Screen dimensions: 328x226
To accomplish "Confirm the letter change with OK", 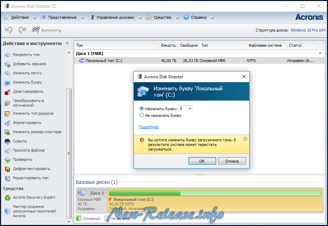I will pos(202,161).
